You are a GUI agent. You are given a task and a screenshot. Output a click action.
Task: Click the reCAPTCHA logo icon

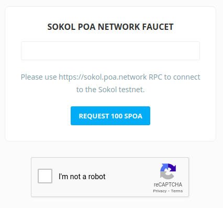click(168, 171)
